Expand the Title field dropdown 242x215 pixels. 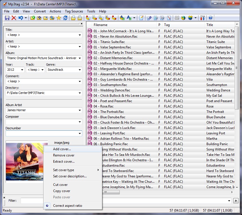coord(80,35)
